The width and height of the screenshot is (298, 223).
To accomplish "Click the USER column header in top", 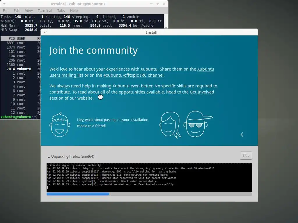I will pos(21,39).
